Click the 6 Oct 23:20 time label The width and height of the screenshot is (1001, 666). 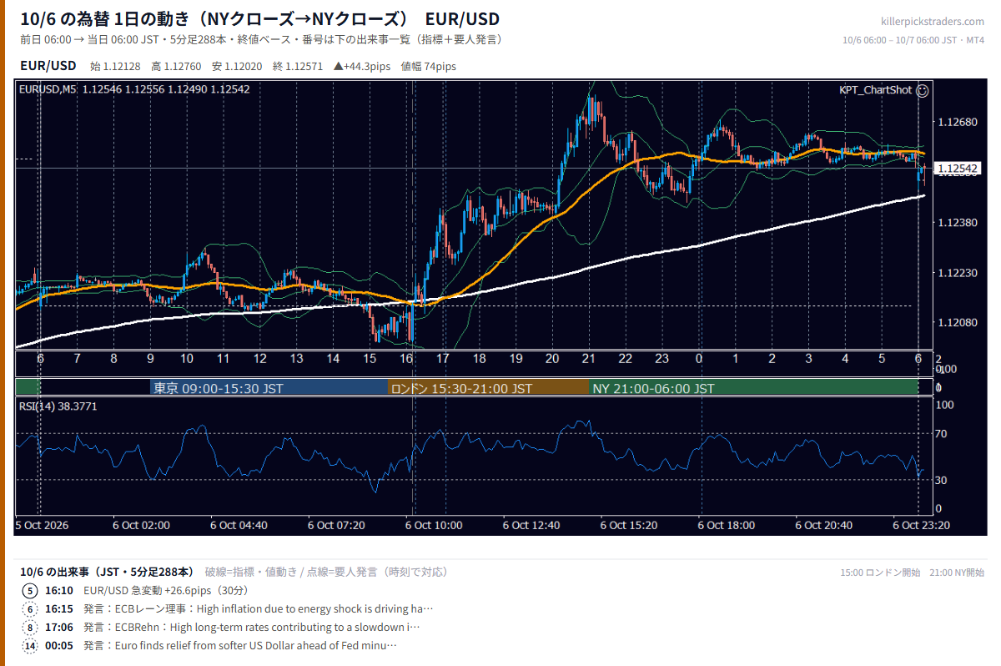point(922,525)
